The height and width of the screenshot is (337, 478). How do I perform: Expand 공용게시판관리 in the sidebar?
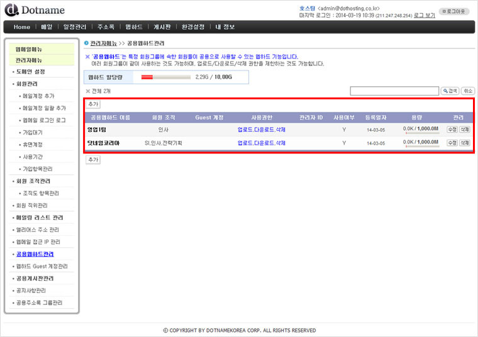(35, 279)
